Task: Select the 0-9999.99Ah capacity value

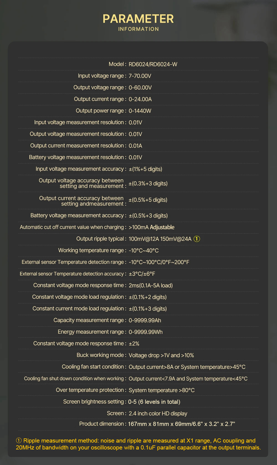Action: click(x=145, y=320)
